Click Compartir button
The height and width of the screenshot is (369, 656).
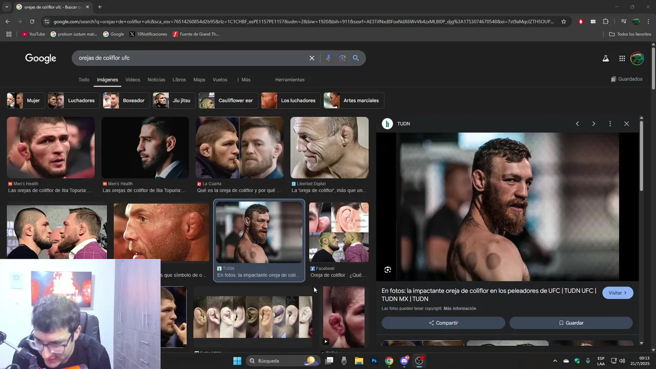pyautogui.click(x=443, y=323)
